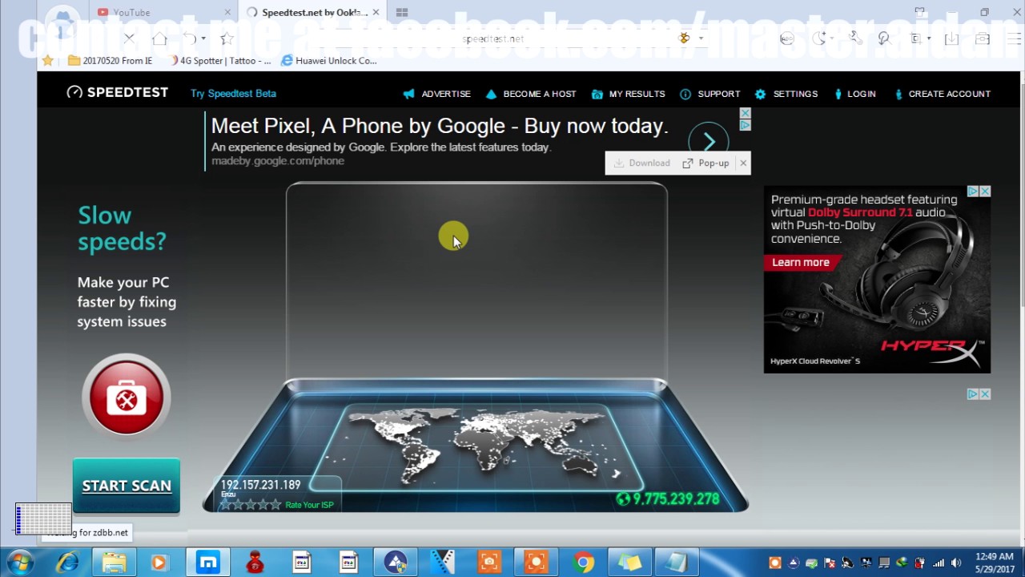The height and width of the screenshot is (577, 1025).
Task: Open the favorites star in bookmarks bar
Action: click(48, 60)
